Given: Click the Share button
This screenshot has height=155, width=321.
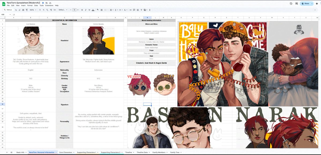Looking at the screenshot, I should coord(305,3).
